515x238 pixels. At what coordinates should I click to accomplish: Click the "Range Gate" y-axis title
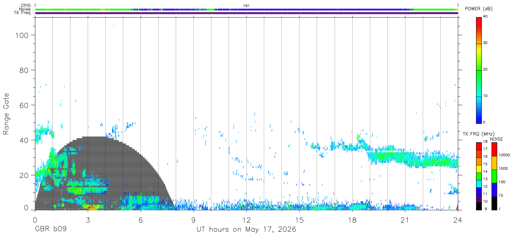7,114
